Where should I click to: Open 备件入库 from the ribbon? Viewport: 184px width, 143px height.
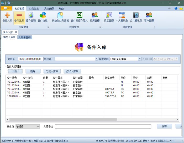(x=7, y=17)
